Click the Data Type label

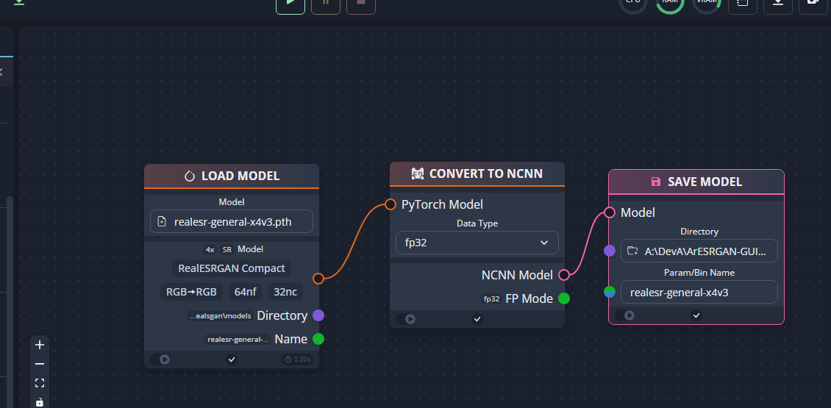click(477, 223)
